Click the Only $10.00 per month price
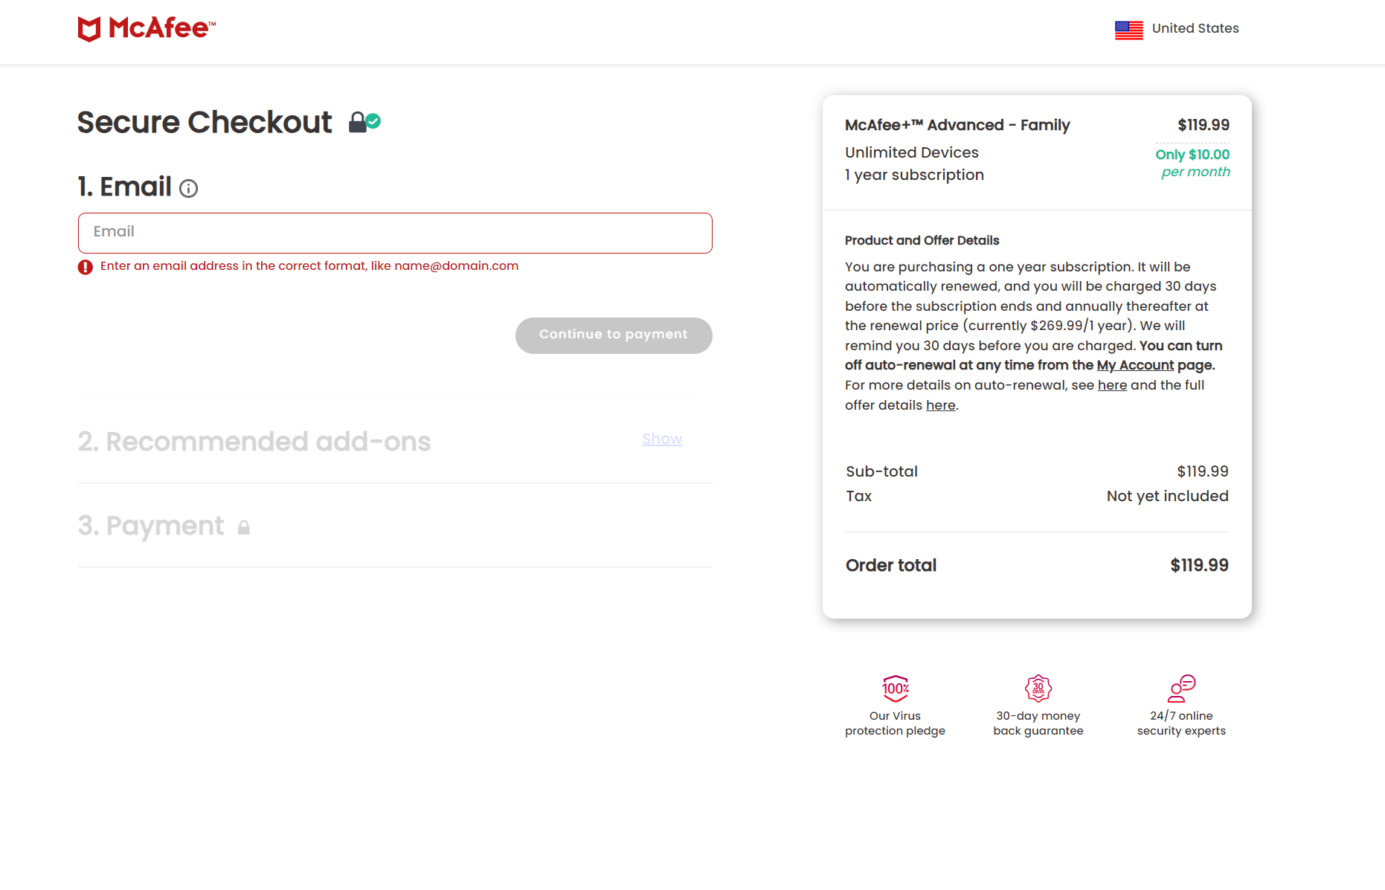Screen dimensions: 1385x890 point(1192,163)
